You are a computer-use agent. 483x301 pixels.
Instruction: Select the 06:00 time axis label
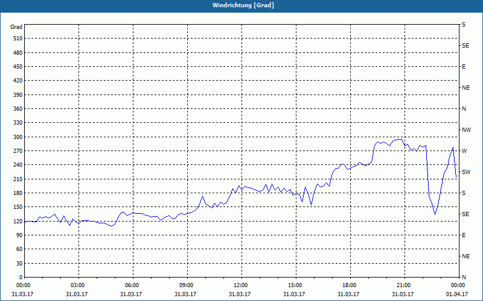point(133,285)
